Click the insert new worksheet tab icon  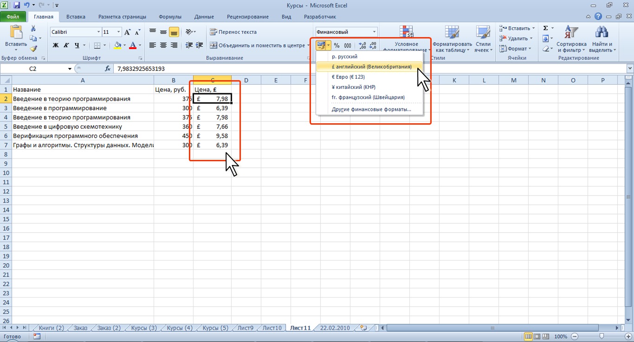(x=363, y=328)
